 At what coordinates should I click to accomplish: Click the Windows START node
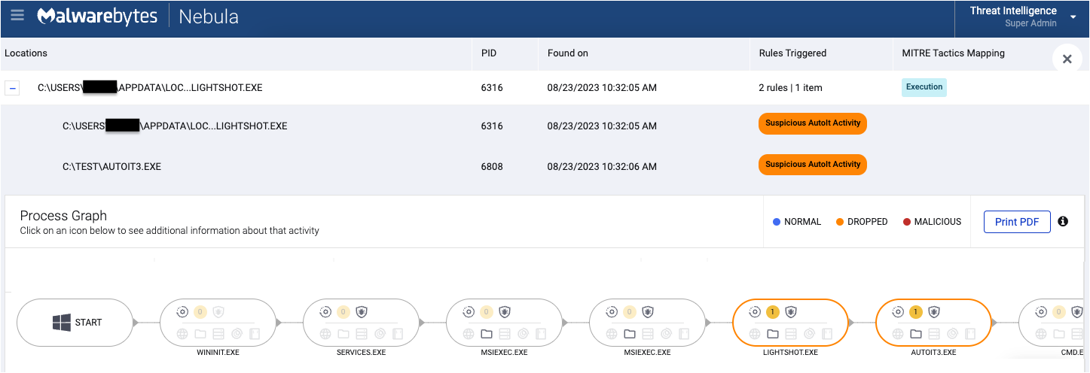coord(75,323)
